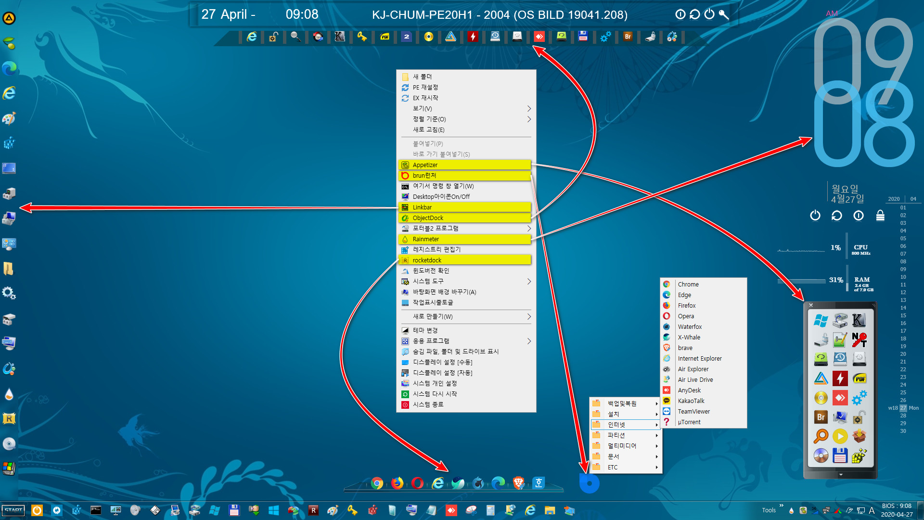The width and height of the screenshot is (924, 520).
Task: Open the NT password key icon in panel
Action: pyautogui.click(x=859, y=340)
